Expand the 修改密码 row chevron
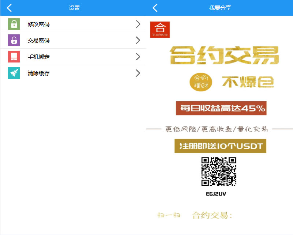The height and width of the screenshot is (235, 293). pos(138,24)
